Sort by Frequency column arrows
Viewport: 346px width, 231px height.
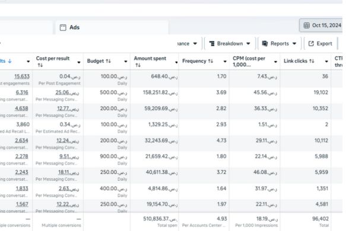211,61
